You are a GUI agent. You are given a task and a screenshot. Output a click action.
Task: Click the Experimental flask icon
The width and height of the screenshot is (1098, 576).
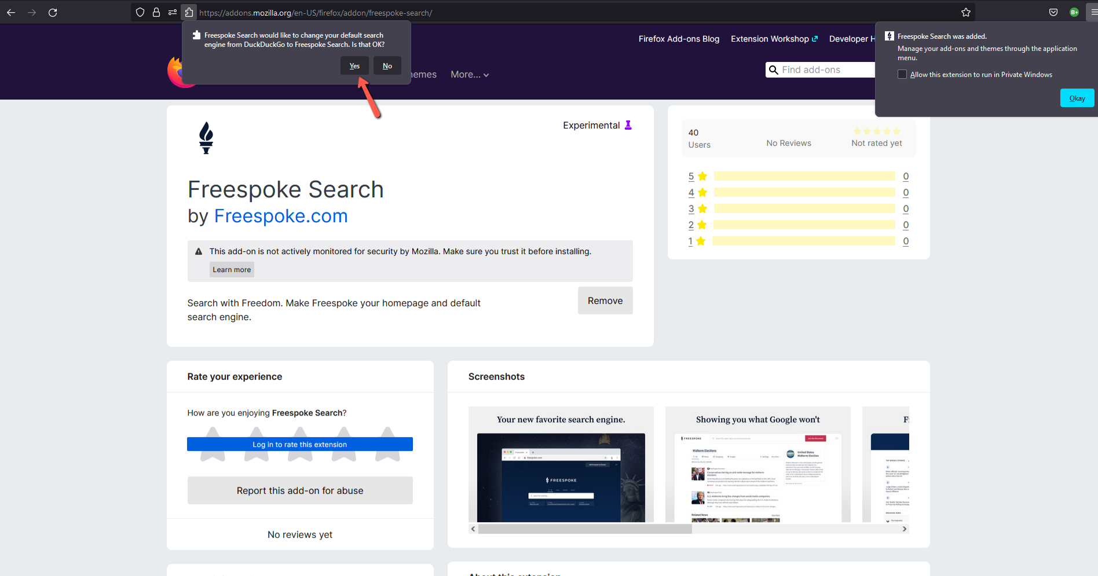coord(628,125)
